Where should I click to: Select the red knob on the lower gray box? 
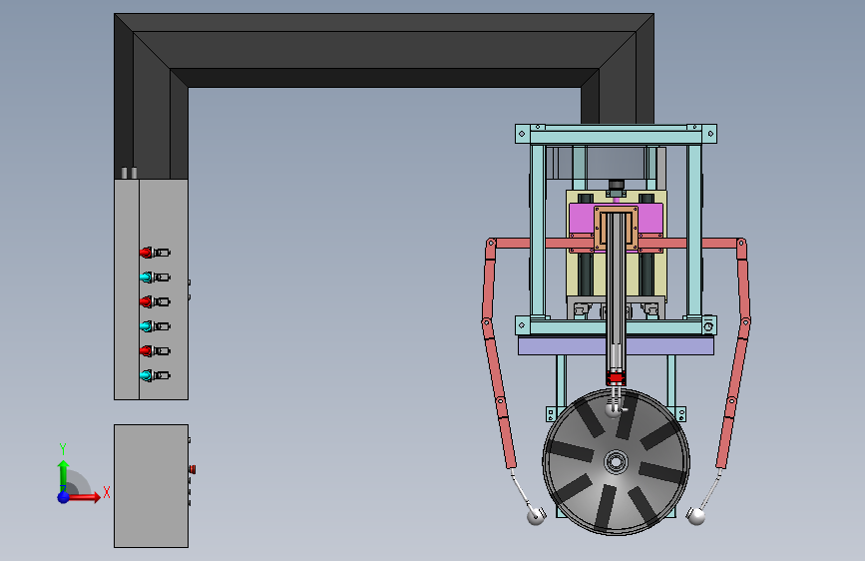[x=193, y=470]
